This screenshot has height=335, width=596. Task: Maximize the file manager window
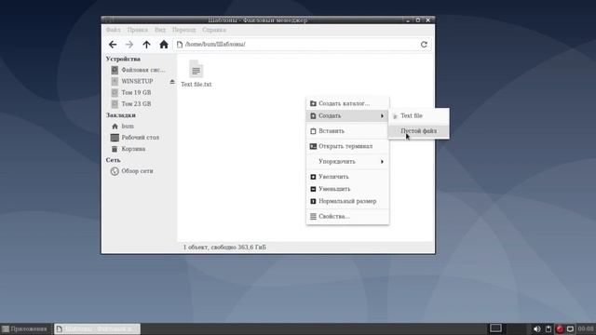click(x=418, y=20)
